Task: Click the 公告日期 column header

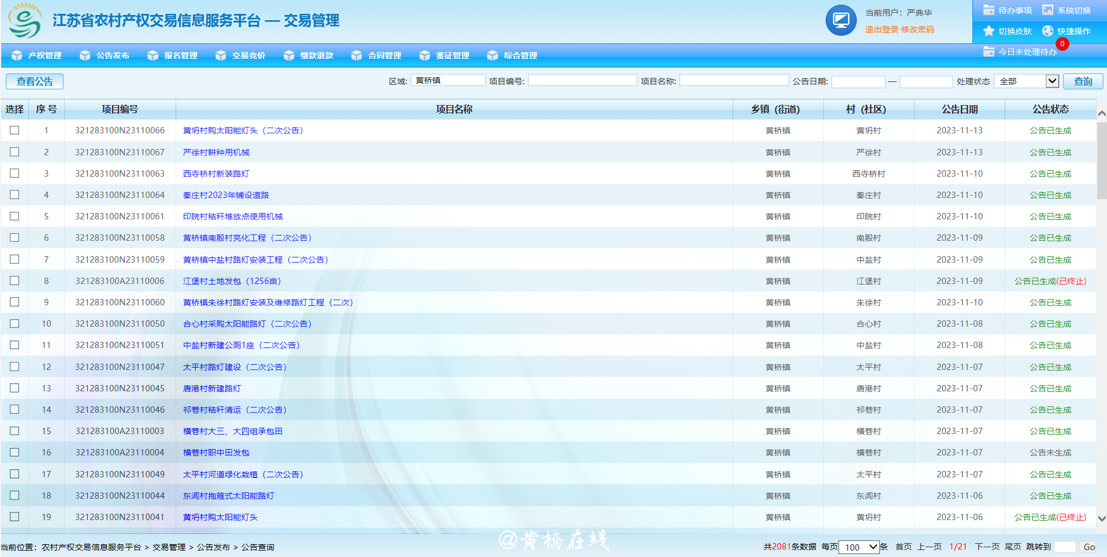Action: (960, 109)
